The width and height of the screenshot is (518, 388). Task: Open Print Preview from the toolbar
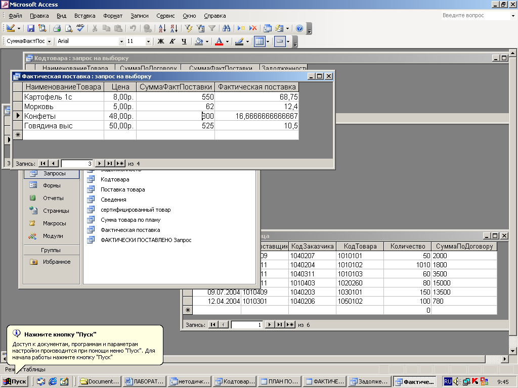coord(68,28)
